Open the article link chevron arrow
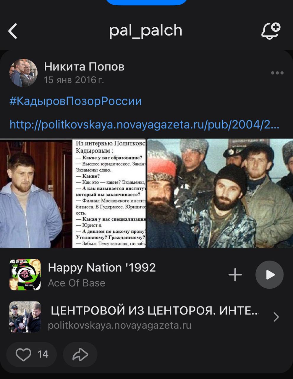Viewport: 293px width, 379px height. click(276, 317)
